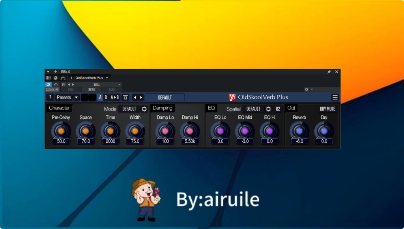
Task: Click the Pre-Delay knob
Action: coord(61,131)
